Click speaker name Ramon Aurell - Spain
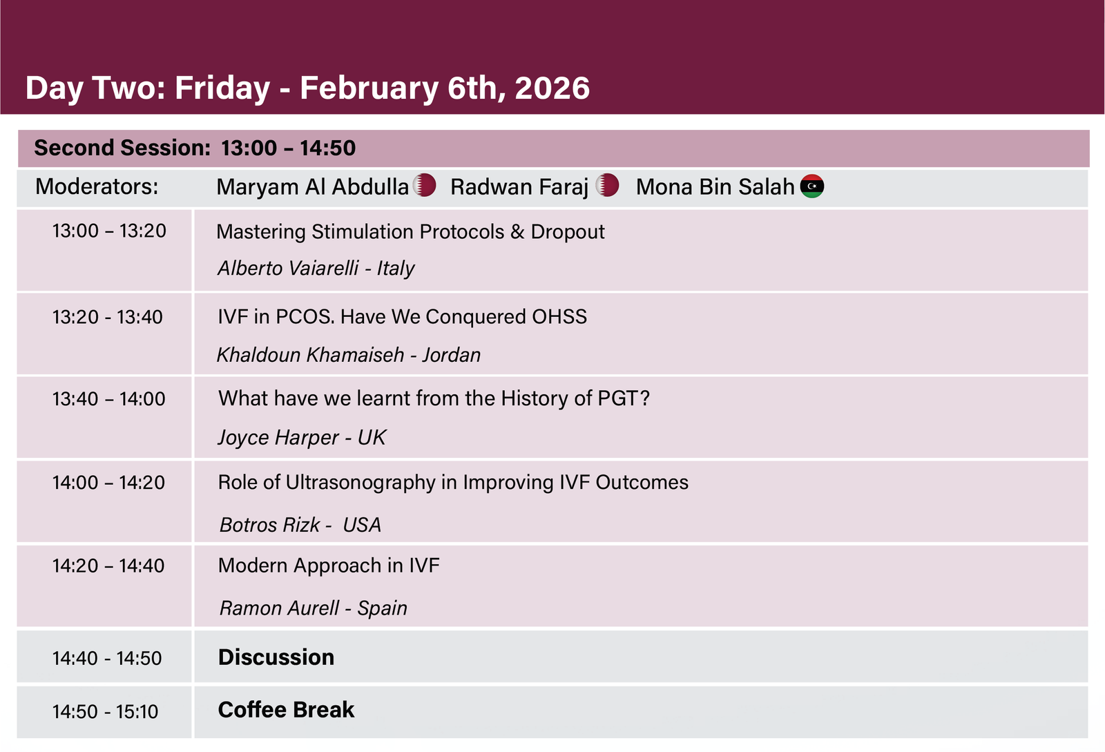This screenshot has height=752, width=1105. click(314, 608)
